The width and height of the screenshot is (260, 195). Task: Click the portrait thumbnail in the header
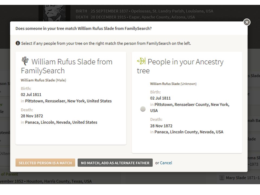tap(54, 13)
